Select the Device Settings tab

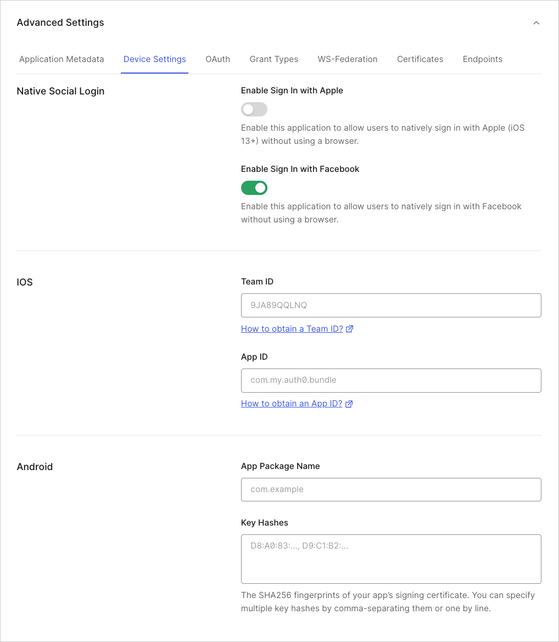[x=154, y=59]
